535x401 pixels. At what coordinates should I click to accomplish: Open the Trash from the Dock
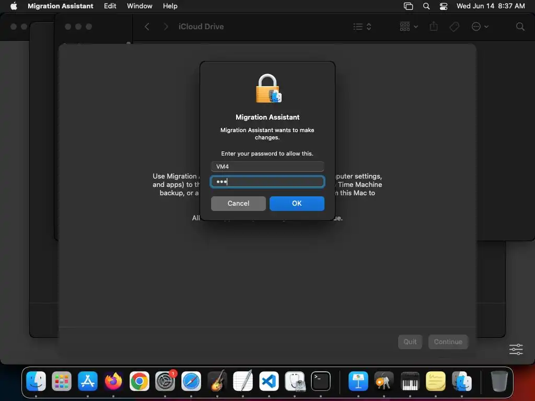499,381
